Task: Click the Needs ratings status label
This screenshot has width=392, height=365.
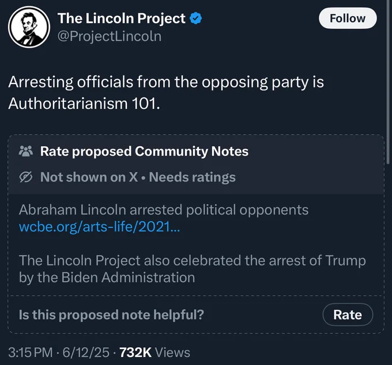Action: click(x=192, y=177)
